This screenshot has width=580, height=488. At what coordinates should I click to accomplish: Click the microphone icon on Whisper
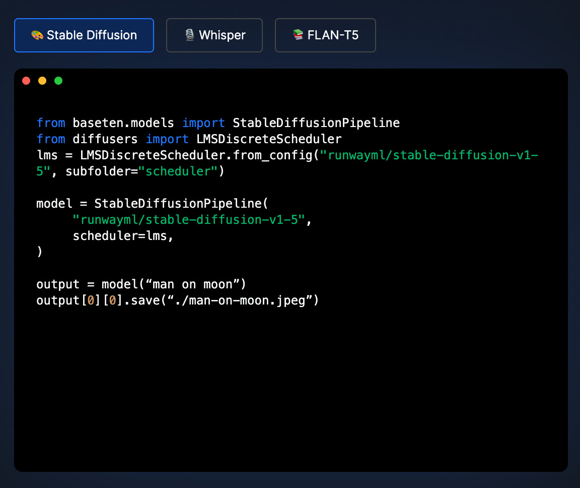pos(189,35)
